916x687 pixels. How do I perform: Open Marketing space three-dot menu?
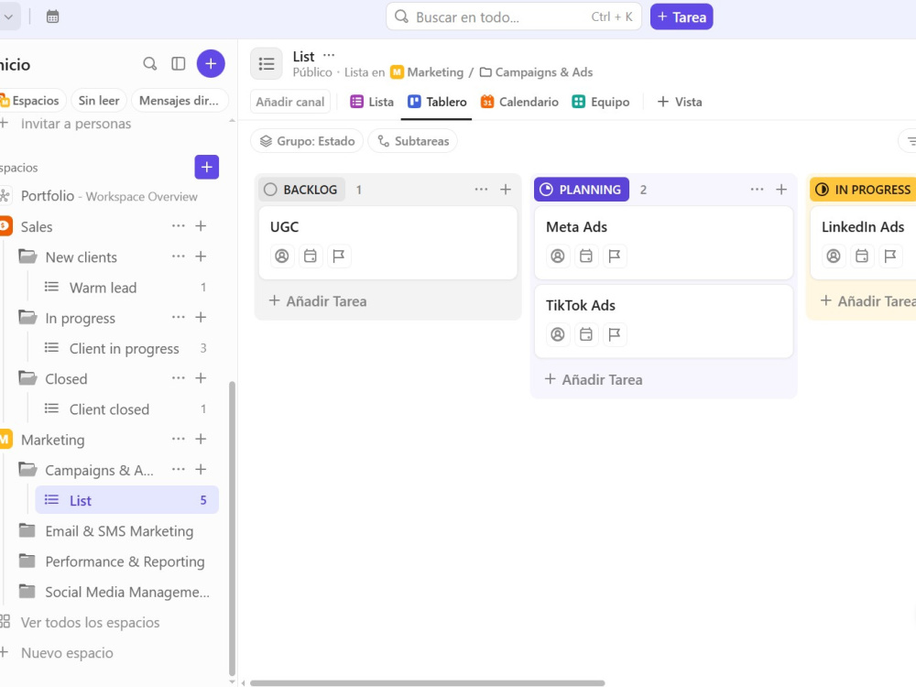[179, 439]
